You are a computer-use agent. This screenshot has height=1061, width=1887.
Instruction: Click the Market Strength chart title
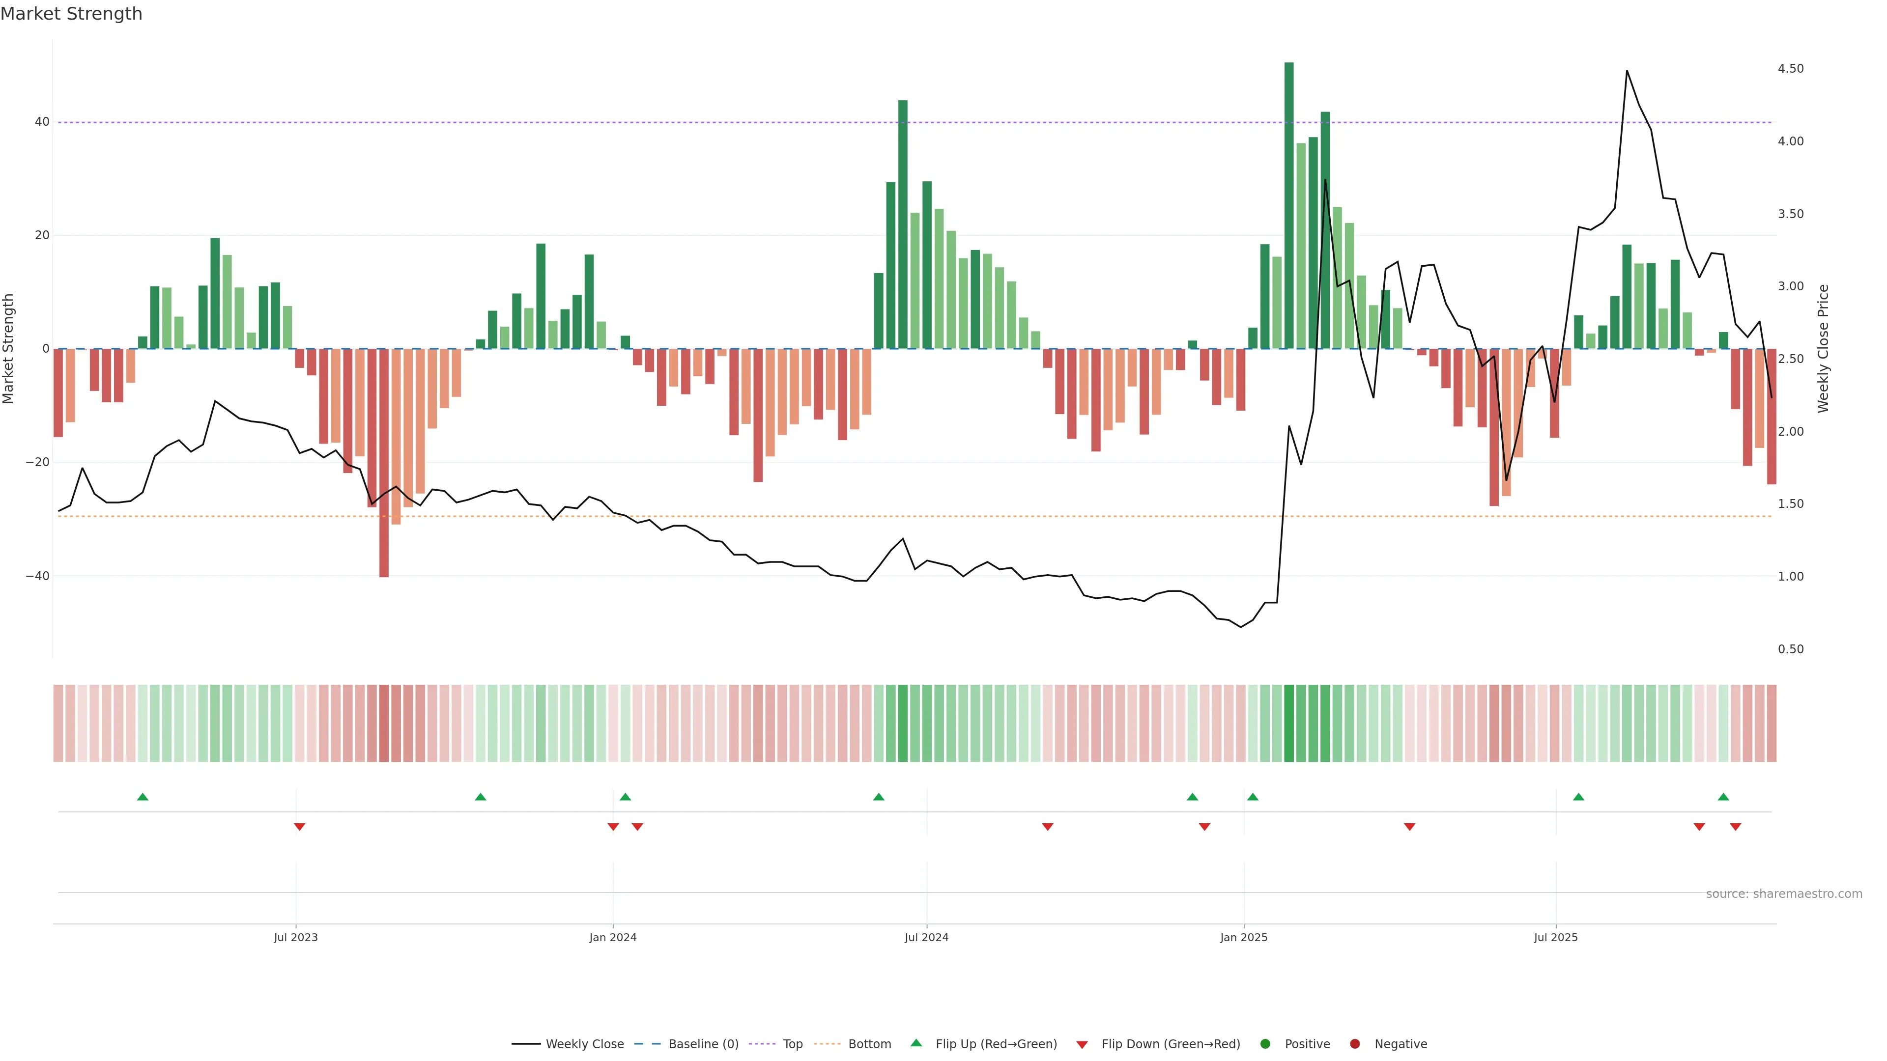click(x=72, y=14)
